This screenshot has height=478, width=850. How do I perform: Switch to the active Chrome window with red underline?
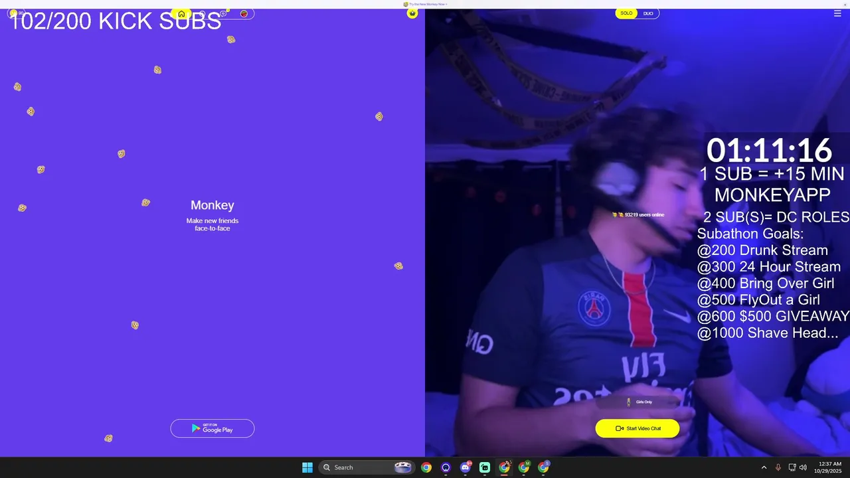505,467
